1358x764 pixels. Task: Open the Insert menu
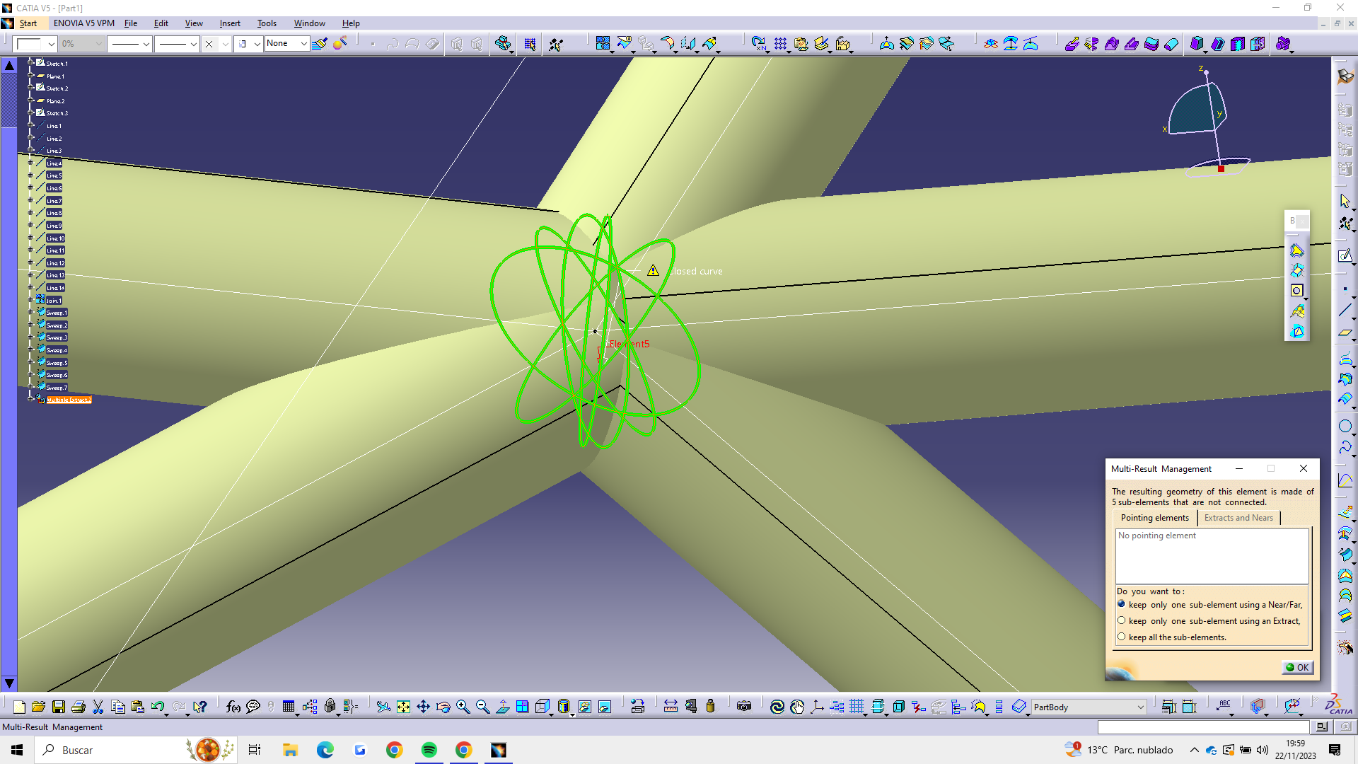(x=229, y=23)
